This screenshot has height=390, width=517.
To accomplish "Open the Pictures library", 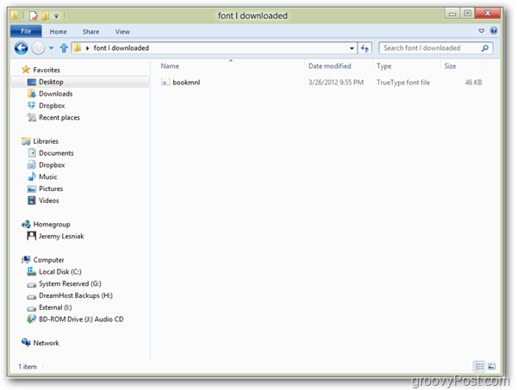I will pos(51,189).
